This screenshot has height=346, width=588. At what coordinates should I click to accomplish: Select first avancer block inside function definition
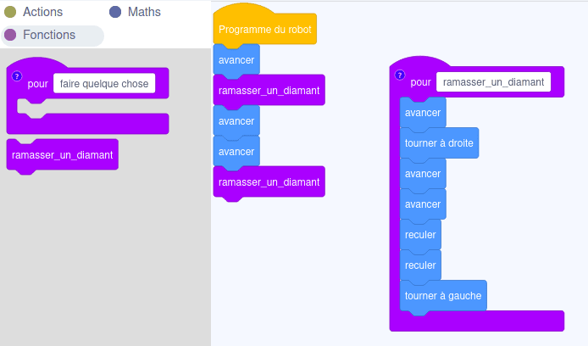[423, 113]
